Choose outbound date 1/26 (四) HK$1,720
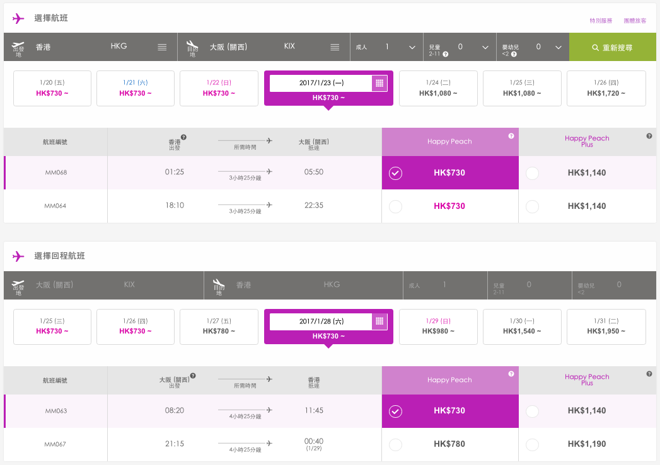The image size is (660, 465). pyautogui.click(x=606, y=88)
